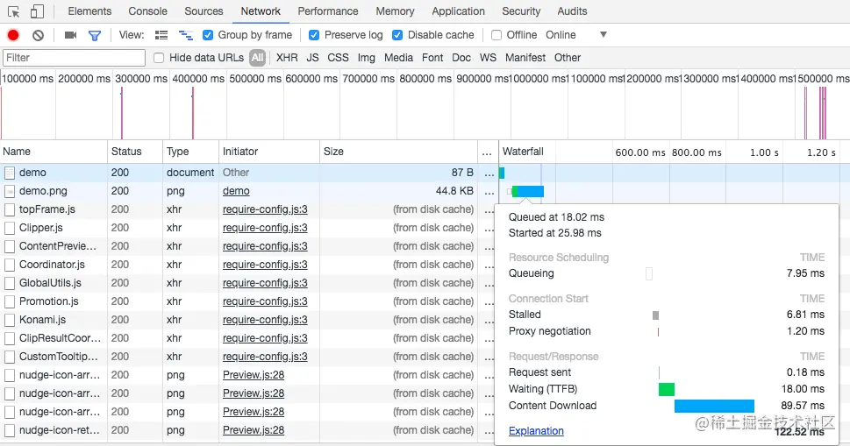Open Preview.js:28 link in nudge-icon-ret row

tap(254, 430)
